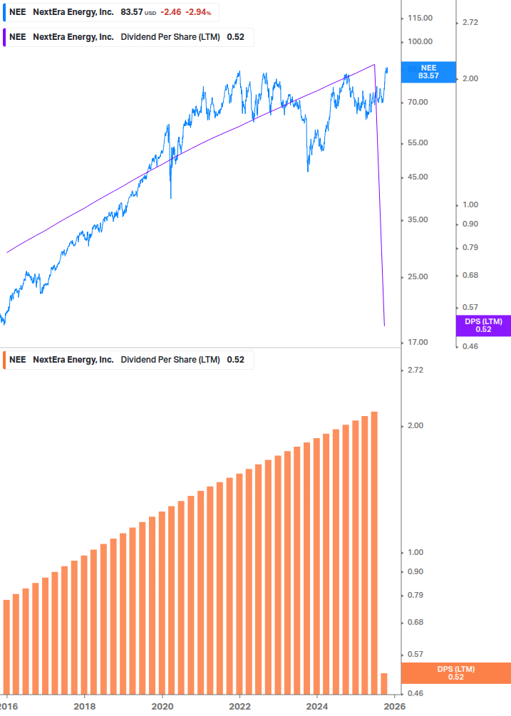Click the purple DPS (LTM) 0.52 axis tag
Image resolution: width=511 pixels, height=716 pixels.
pos(483,326)
